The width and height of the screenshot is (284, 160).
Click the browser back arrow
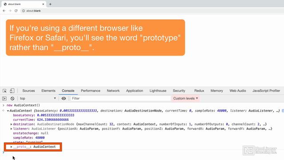click(x=4, y=11)
